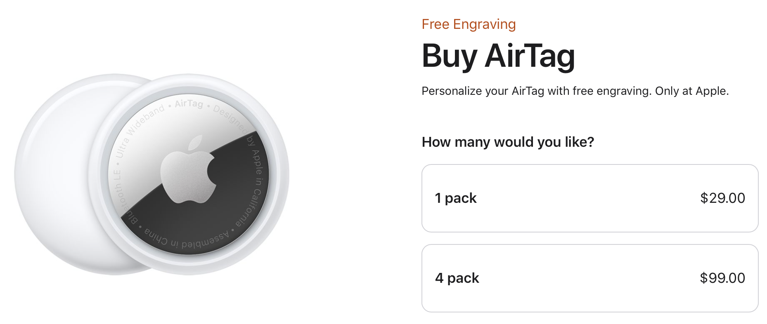Click the Buy AirTag heading
767x324 pixels.
[498, 56]
